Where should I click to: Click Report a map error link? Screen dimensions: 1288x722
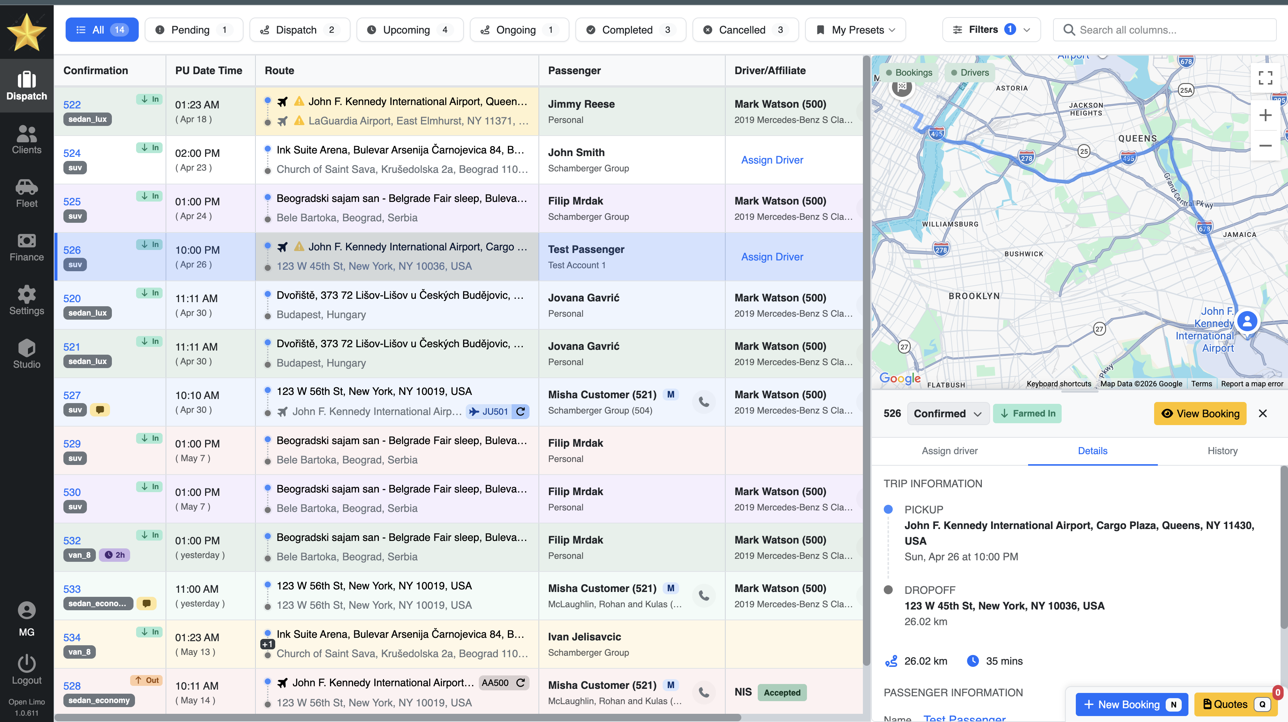(1252, 384)
